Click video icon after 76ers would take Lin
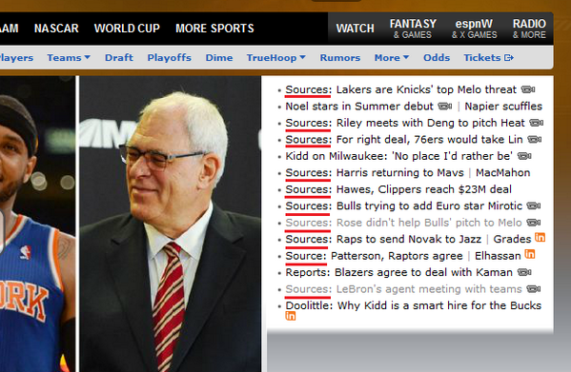571x372 pixels. 534,139
